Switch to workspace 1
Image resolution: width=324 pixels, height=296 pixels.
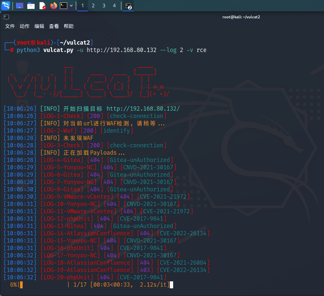[83, 6]
